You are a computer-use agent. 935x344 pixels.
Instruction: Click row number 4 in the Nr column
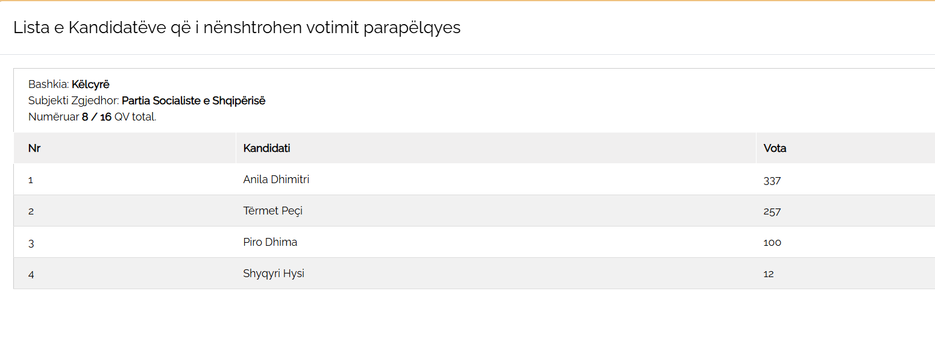[x=31, y=274]
